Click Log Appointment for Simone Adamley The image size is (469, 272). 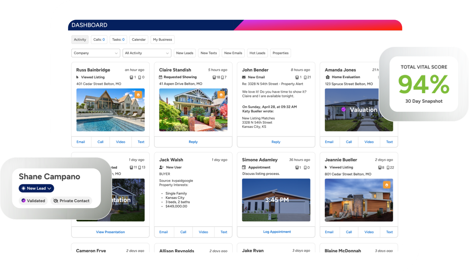click(277, 232)
